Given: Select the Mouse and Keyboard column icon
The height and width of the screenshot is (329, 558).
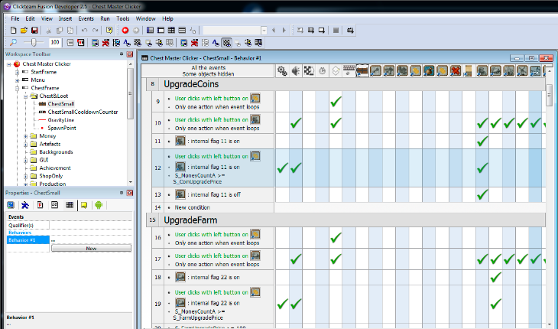Looking at the screenshot, I should pyautogui.click(x=349, y=71).
